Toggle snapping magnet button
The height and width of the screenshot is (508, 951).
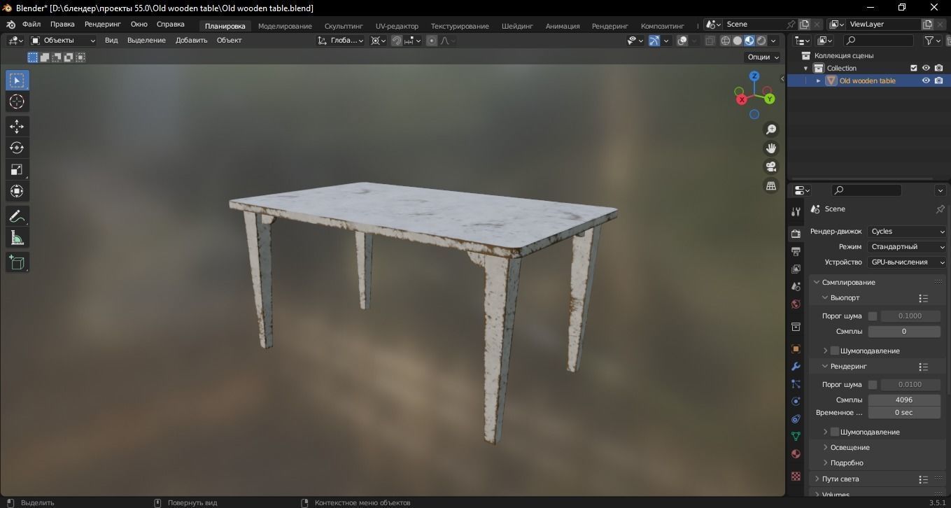[397, 41]
